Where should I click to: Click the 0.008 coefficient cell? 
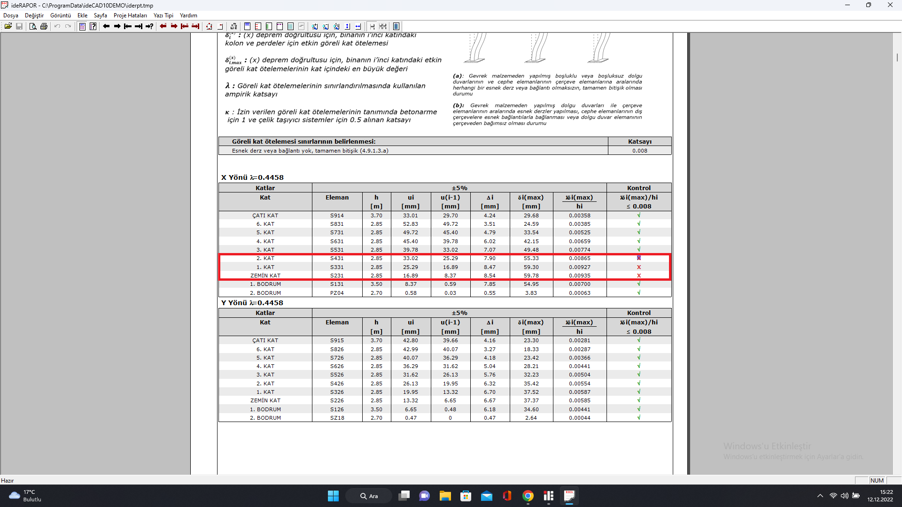[x=639, y=151]
